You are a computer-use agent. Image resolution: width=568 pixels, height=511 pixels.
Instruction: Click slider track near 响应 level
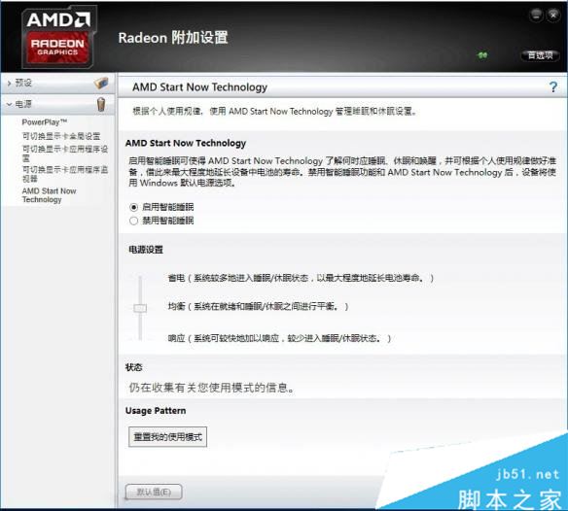coord(140,336)
